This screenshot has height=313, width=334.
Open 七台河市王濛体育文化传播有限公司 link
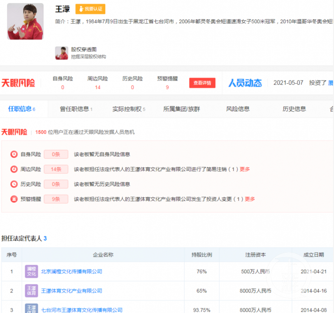(x=82, y=310)
